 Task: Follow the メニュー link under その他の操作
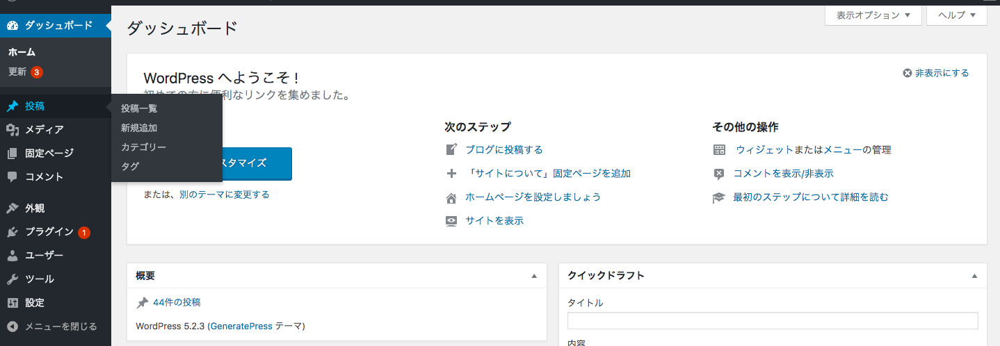click(843, 149)
